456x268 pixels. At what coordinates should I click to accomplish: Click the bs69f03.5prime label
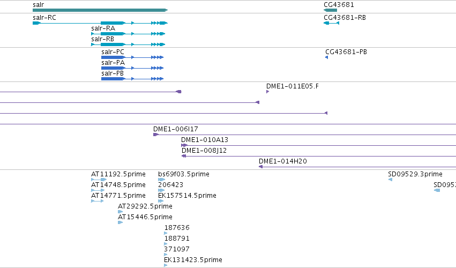(184, 174)
